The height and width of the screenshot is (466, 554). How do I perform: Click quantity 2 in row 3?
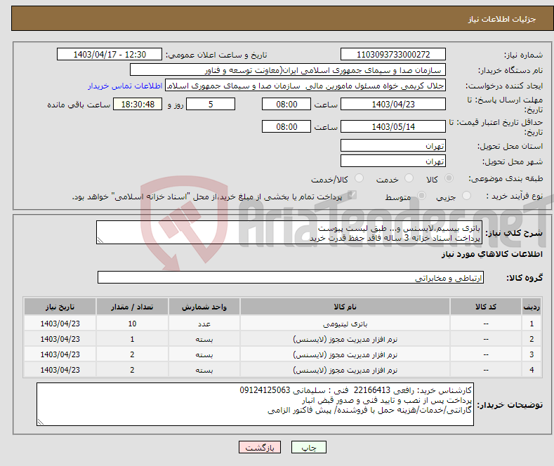(132, 354)
